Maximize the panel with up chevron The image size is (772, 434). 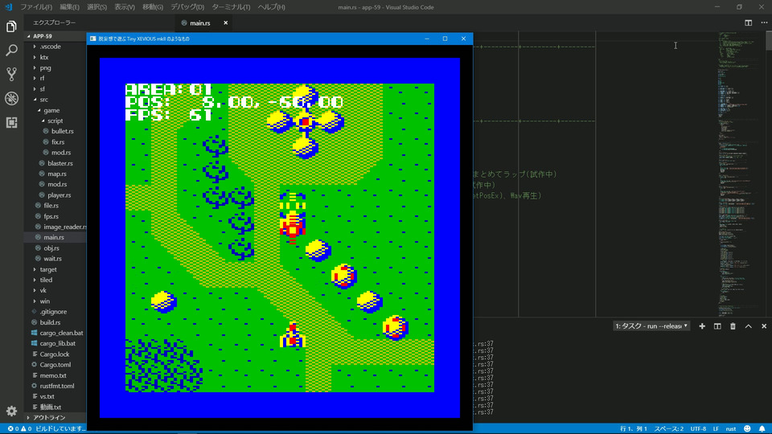point(749,326)
